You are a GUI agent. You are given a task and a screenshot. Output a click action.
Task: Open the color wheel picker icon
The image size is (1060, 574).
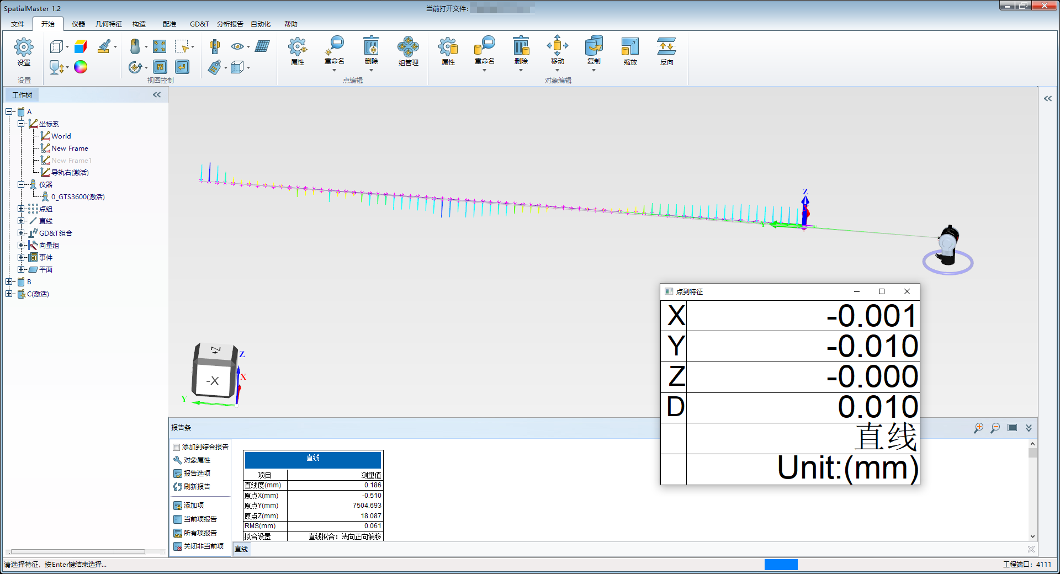81,67
